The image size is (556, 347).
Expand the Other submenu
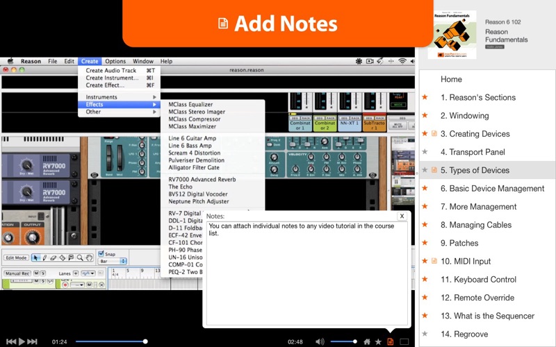point(119,112)
